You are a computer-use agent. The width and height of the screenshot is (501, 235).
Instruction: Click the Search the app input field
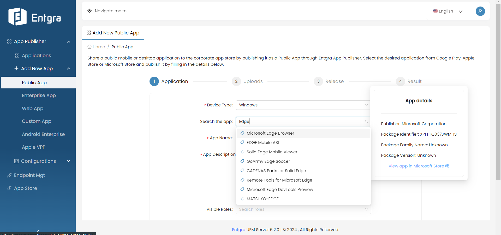click(x=303, y=122)
